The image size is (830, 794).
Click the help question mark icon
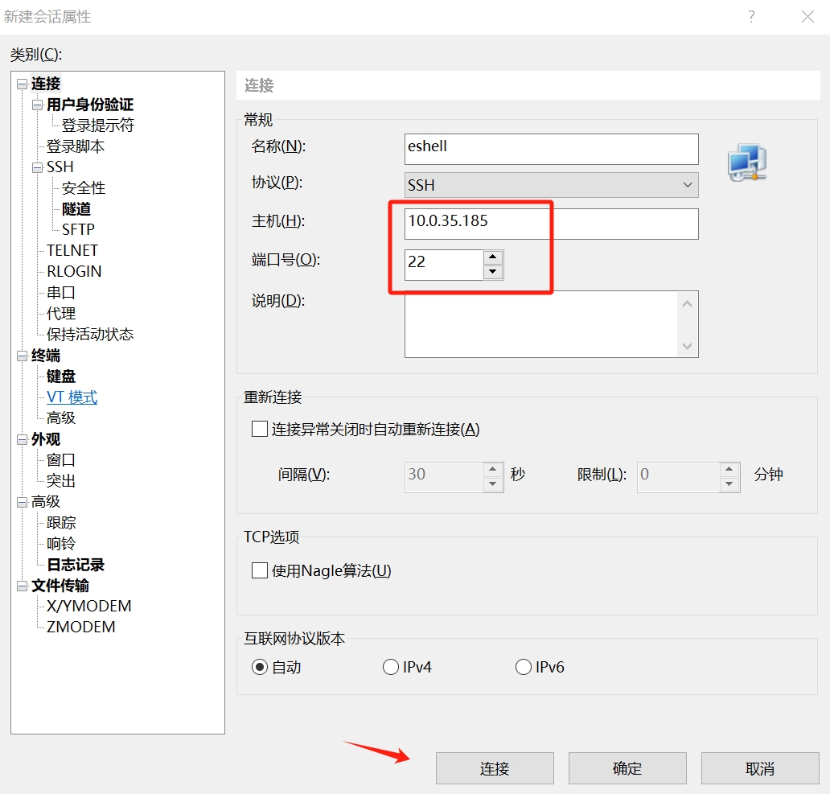pyautogui.click(x=751, y=17)
